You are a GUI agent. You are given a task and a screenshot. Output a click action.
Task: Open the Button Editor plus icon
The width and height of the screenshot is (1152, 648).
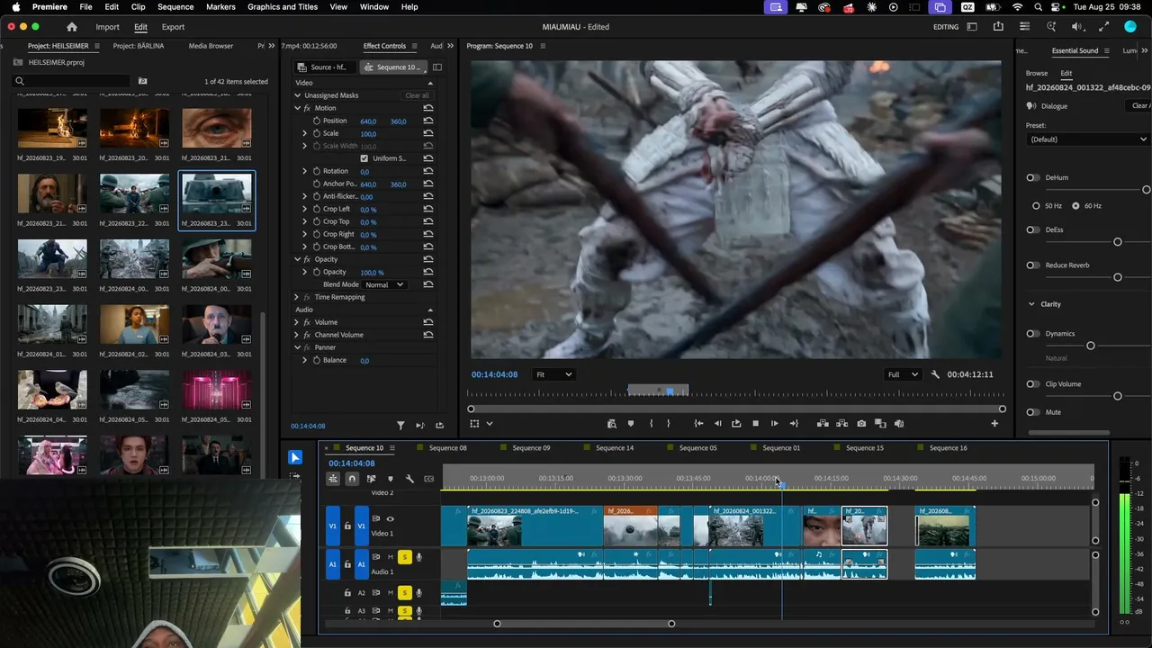click(994, 424)
